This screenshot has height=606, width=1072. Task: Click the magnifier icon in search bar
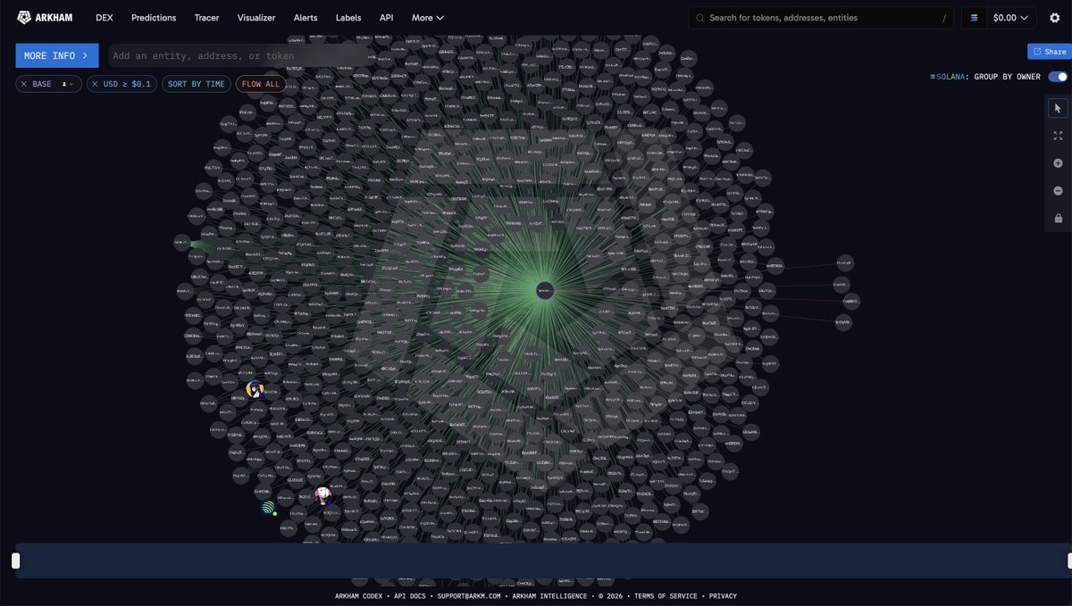coord(700,18)
